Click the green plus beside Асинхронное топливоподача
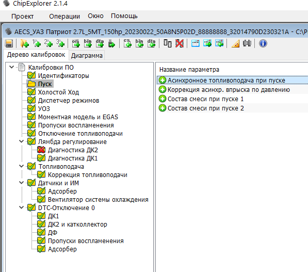 point(163,80)
